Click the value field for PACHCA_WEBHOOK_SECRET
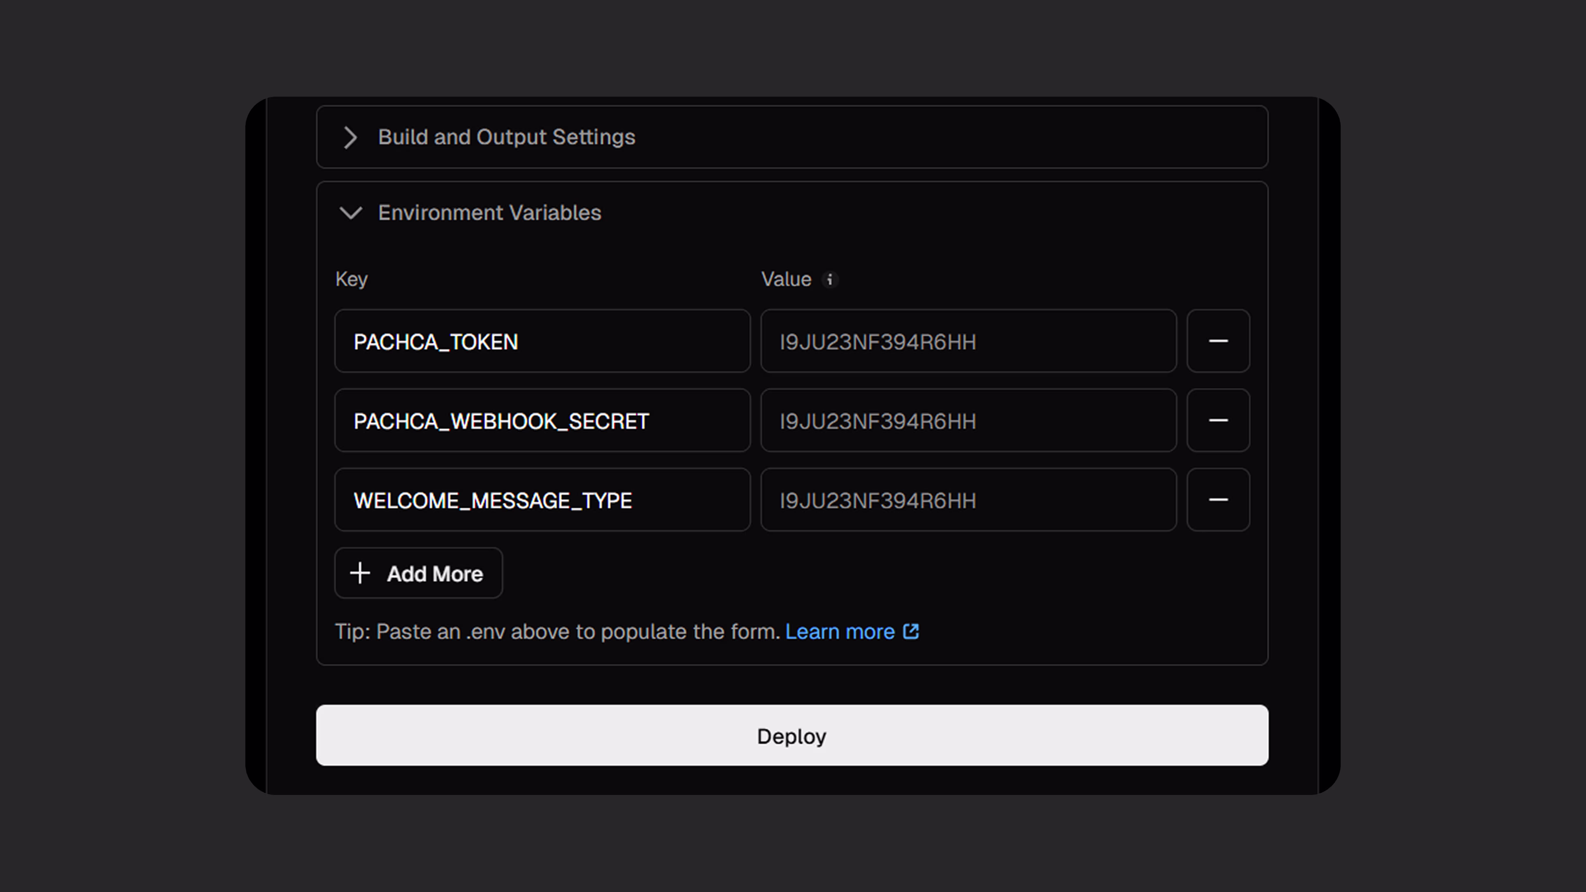 click(968, 420)
